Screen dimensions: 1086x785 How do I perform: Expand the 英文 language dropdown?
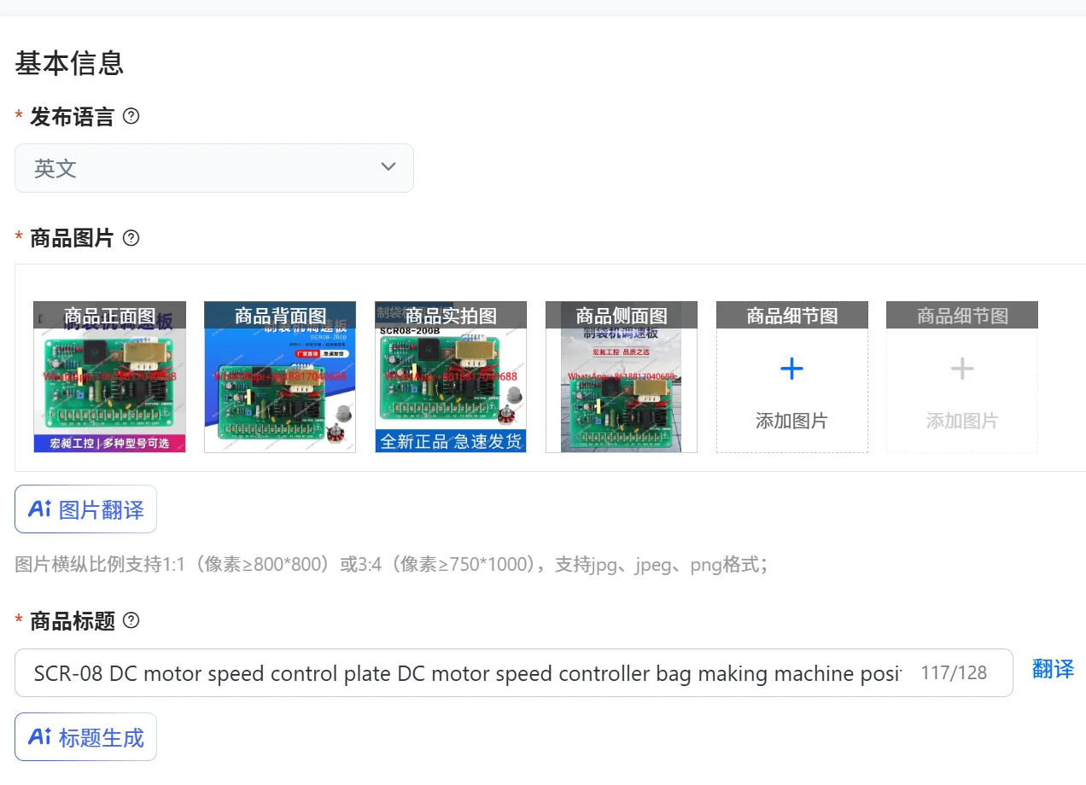[214, 168]
